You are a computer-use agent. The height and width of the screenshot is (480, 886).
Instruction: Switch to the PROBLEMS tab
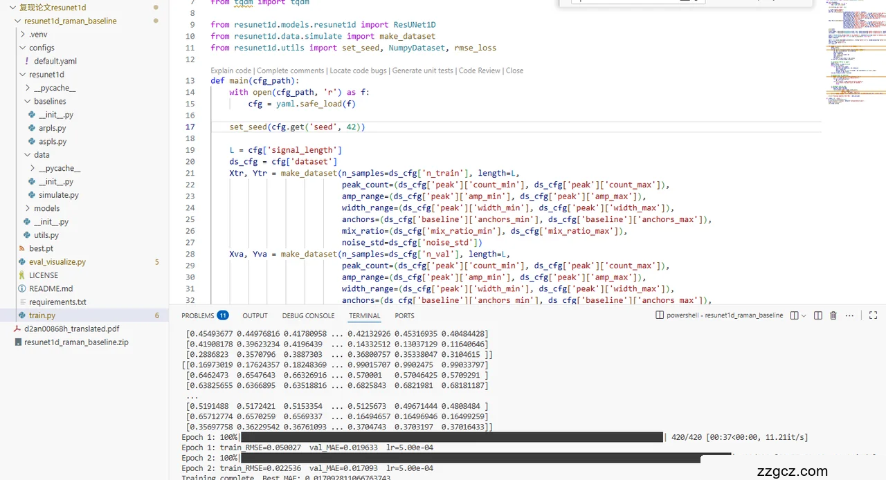(x=197, y=315)
